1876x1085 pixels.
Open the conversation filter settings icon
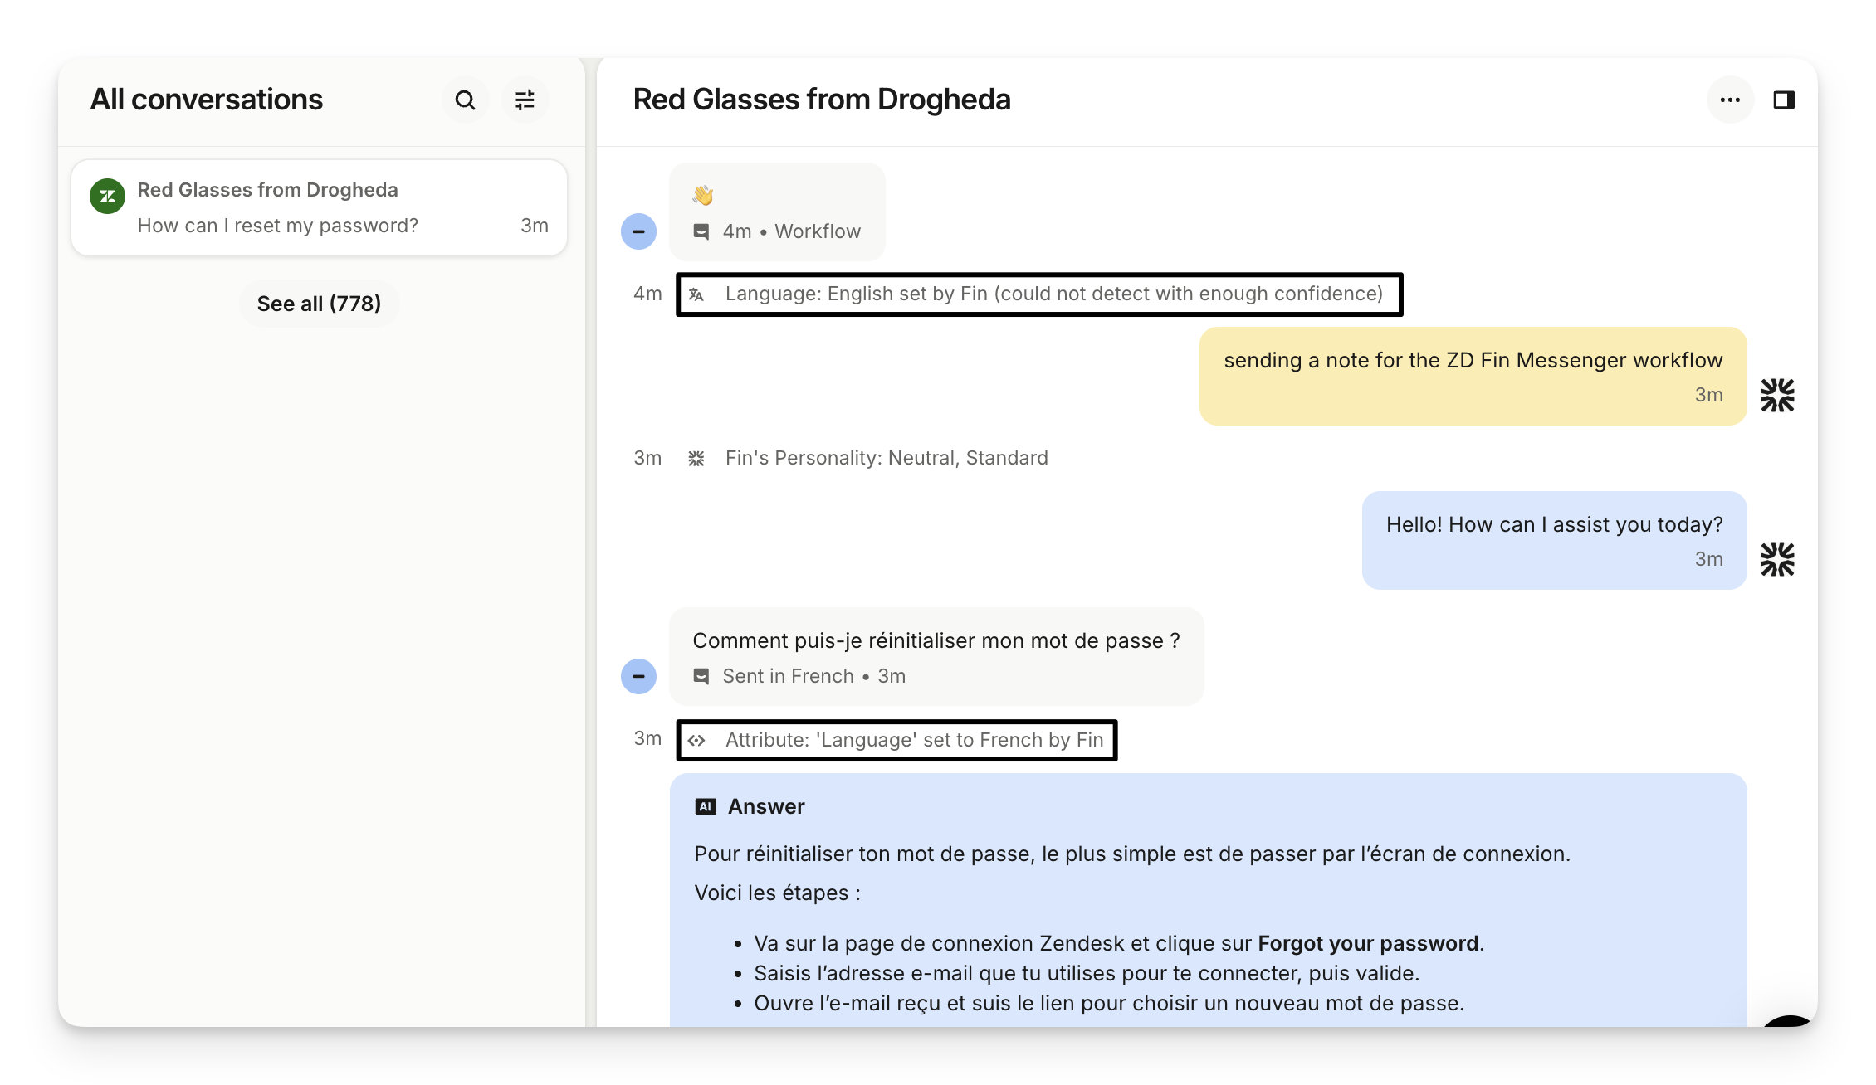pyautogui.click(x=525, y=100)
